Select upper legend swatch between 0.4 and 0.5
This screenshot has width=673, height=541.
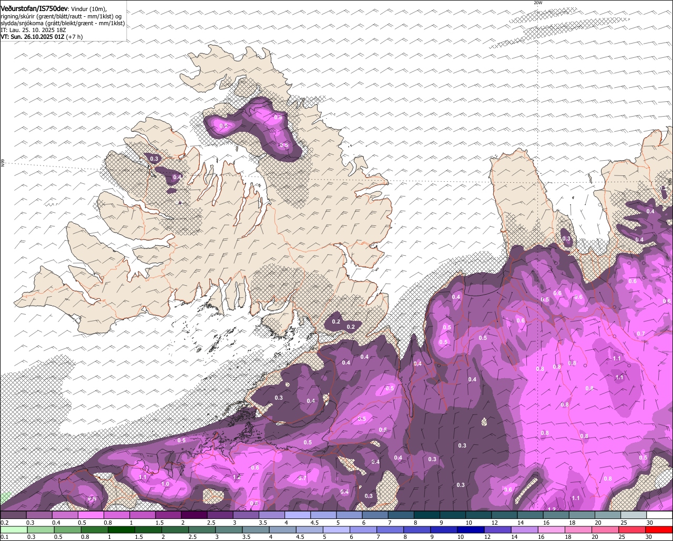pos(65,515)
